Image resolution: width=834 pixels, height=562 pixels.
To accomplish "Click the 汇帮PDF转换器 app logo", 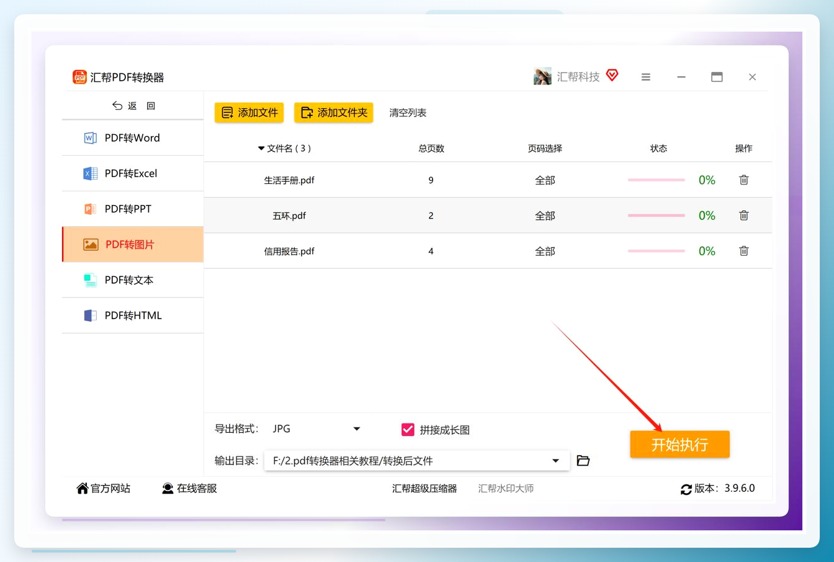I will 79,77.
